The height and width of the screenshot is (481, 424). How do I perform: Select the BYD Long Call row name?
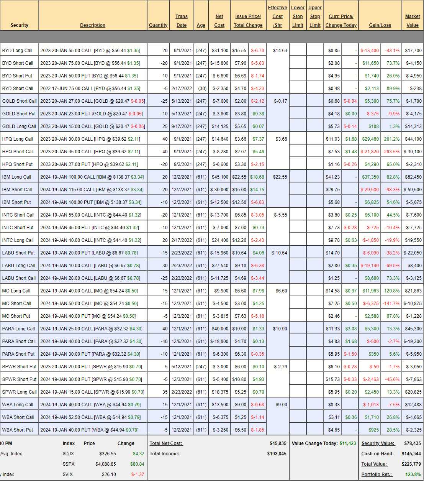coord(17,51)
